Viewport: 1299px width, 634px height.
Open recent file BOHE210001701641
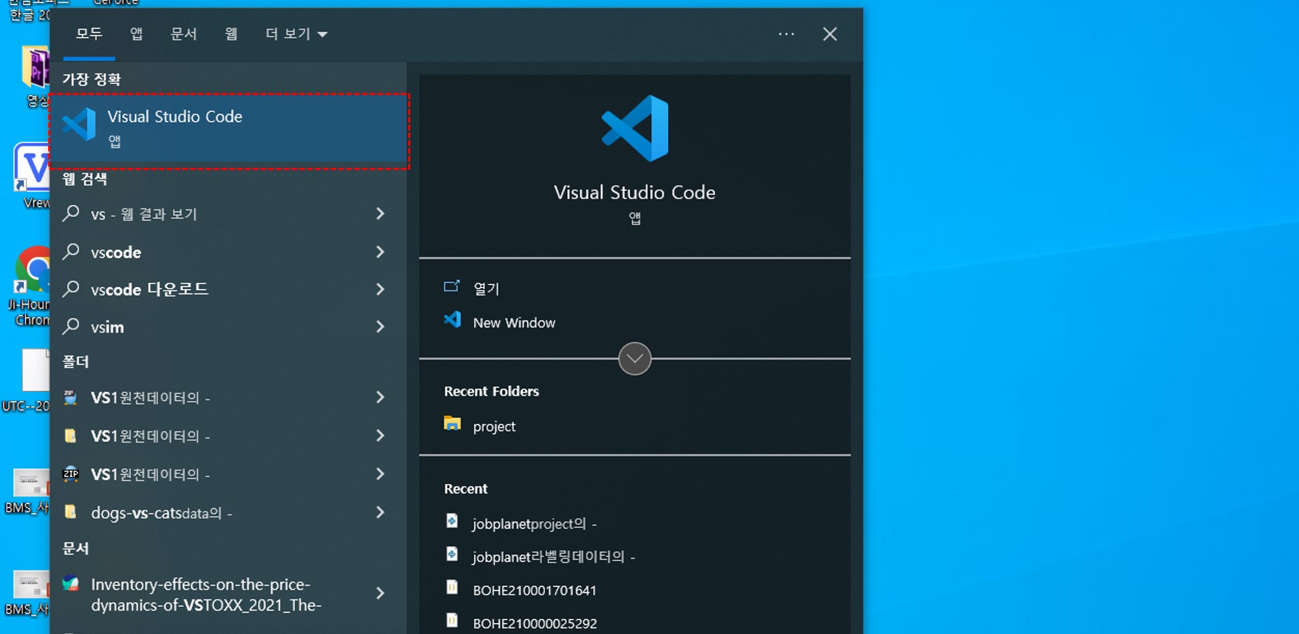[535, 590]
